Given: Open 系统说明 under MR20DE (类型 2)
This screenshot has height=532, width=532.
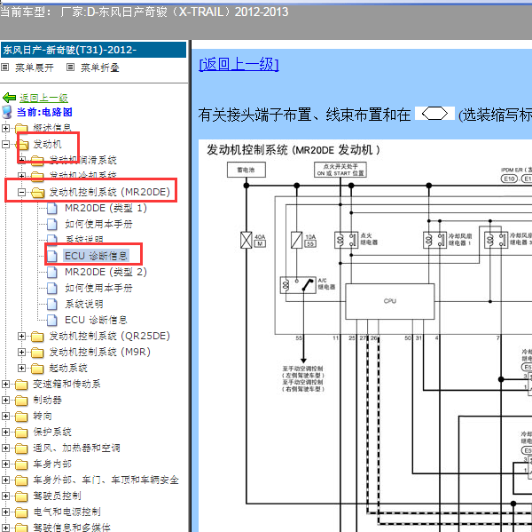Looking at the screenshot, I should tap(84, 304).
